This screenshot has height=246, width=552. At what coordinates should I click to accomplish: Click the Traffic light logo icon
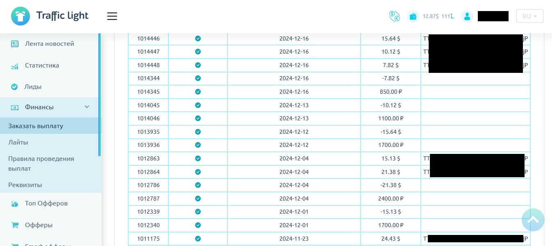(20, 16)
